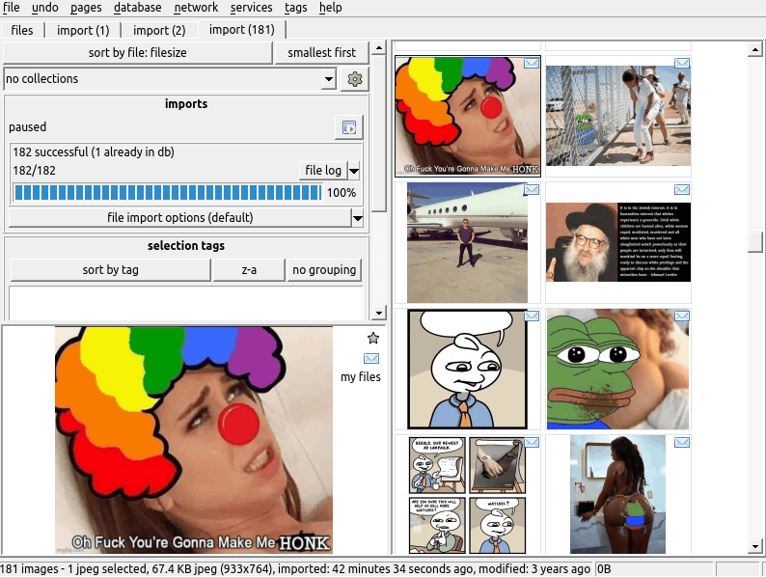This screenshot has width=766, height=577.
Task: Click inbox envelope on bathroom photo thumbnail
Action: 682,443
